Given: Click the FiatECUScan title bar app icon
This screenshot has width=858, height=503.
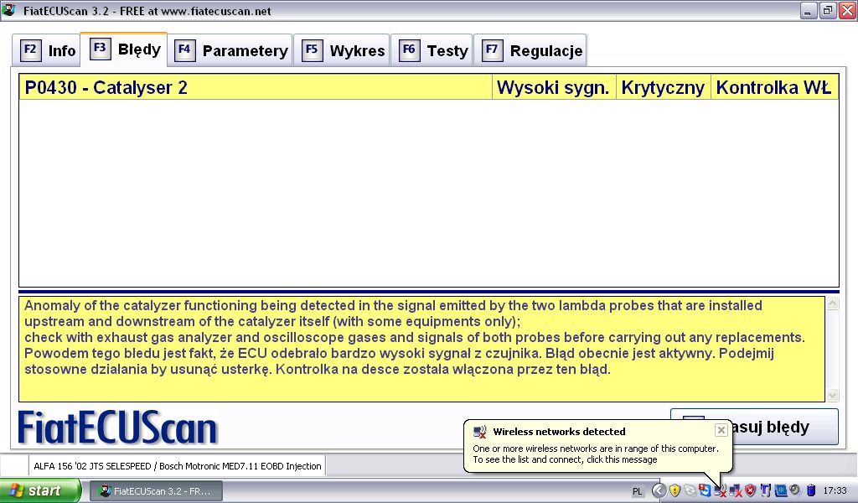Looking at the screenshot, I should [x=8, y=10].
